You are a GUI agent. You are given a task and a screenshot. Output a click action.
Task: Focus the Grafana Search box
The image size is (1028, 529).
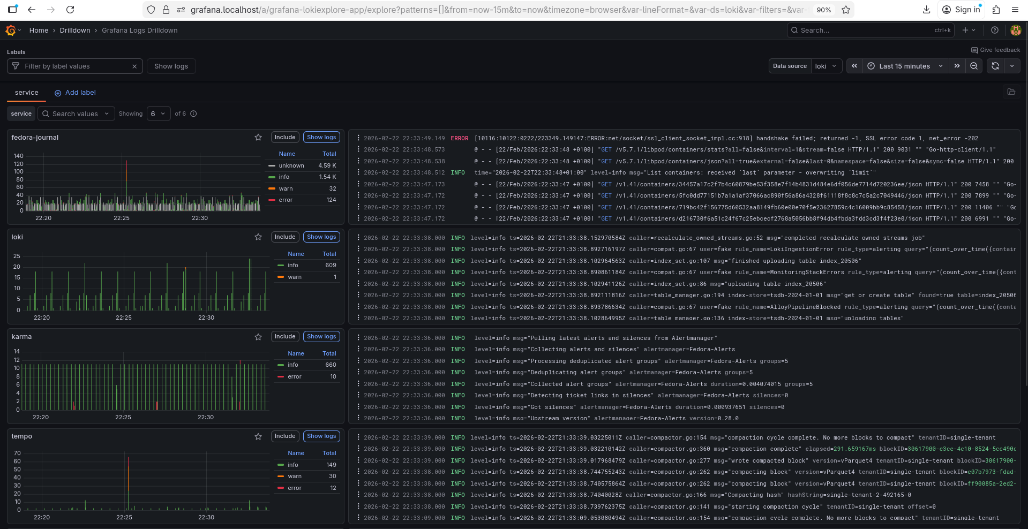tap(871, 31)
